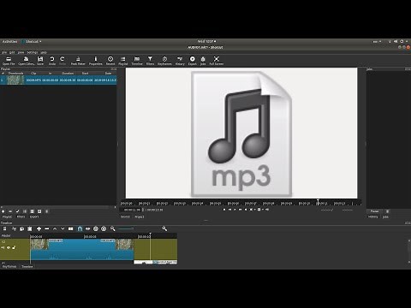
Task: Zoom in the timeline with magnifier icon
Action: [164, 228]
